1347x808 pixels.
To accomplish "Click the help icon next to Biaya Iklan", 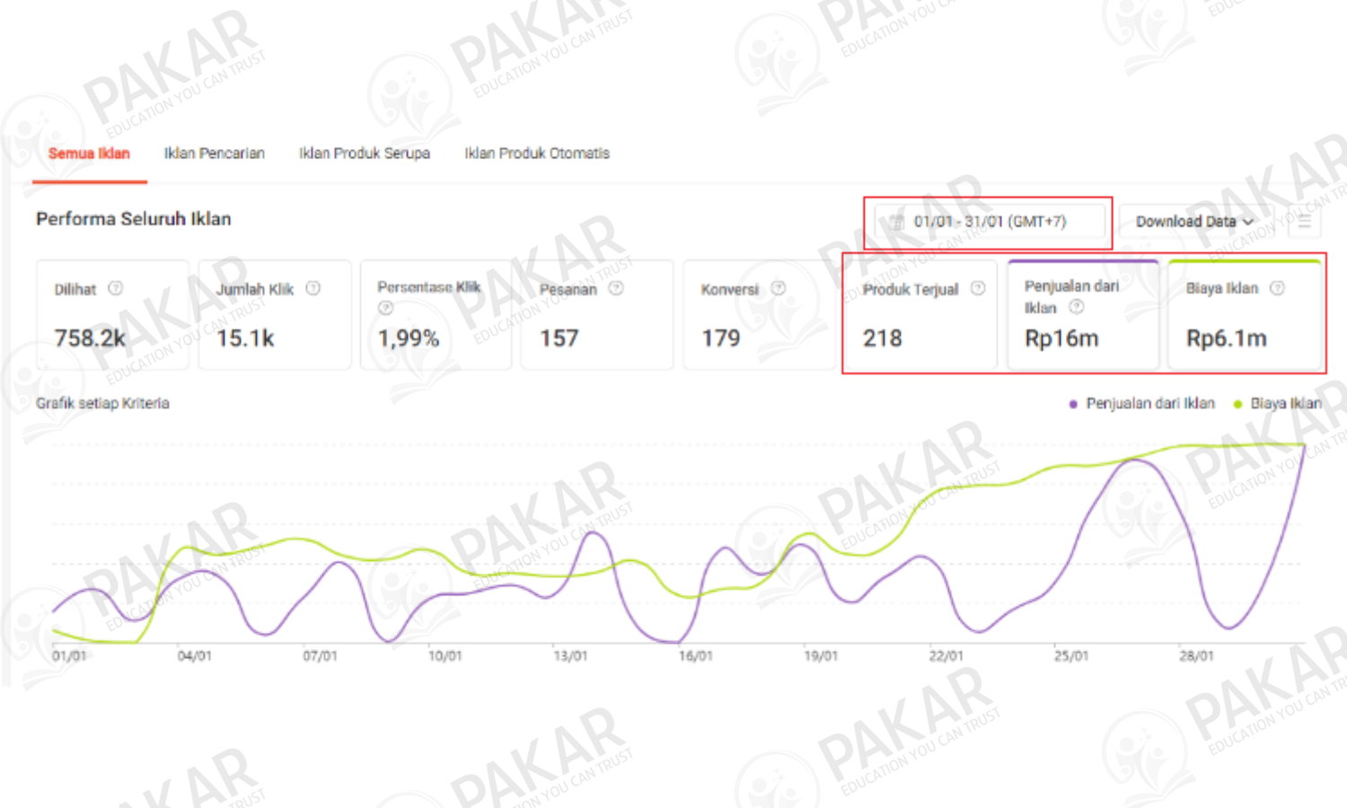I will (x=1276, y=288).
